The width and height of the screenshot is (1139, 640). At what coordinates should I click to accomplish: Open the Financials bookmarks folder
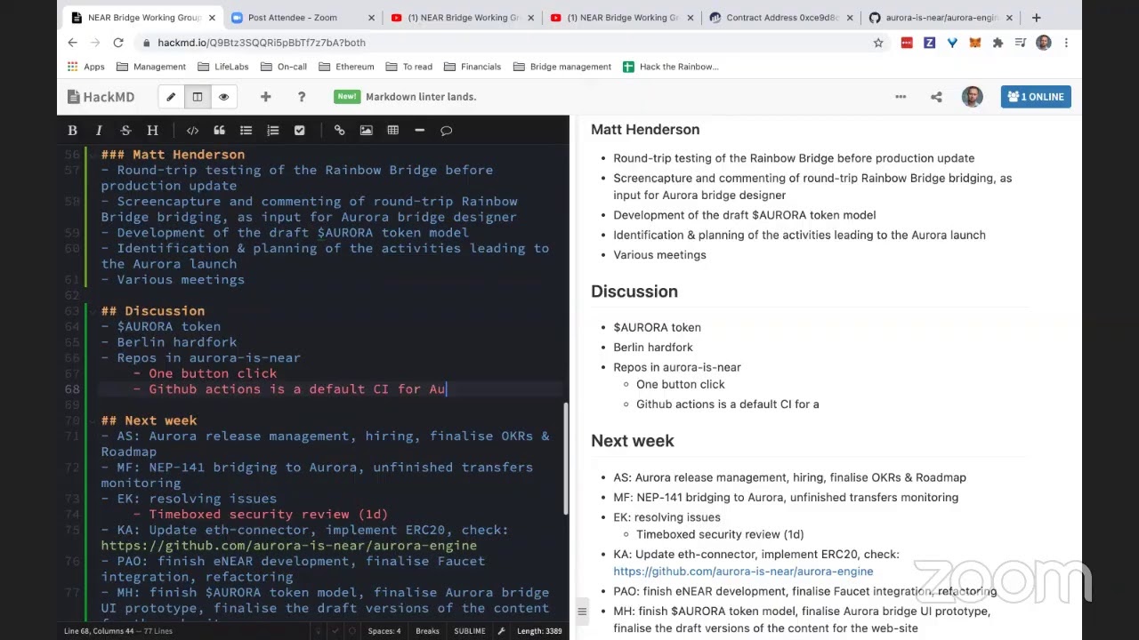(x=473, y=67)
